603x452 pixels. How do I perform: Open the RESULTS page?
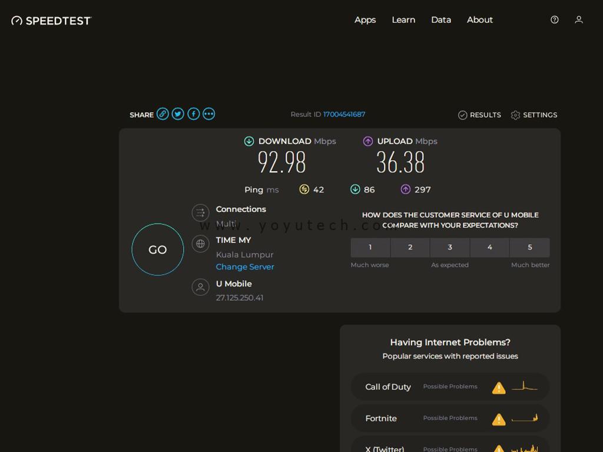(x=479, y=115)
